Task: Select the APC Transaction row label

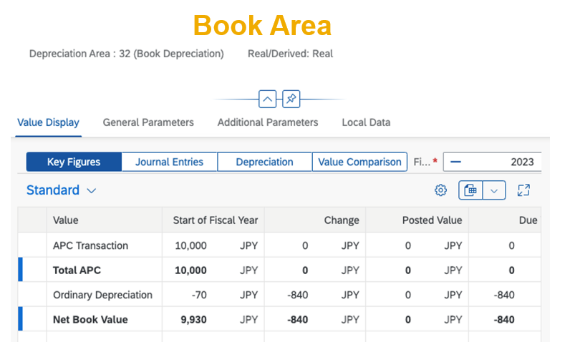Action: [90, 245]
